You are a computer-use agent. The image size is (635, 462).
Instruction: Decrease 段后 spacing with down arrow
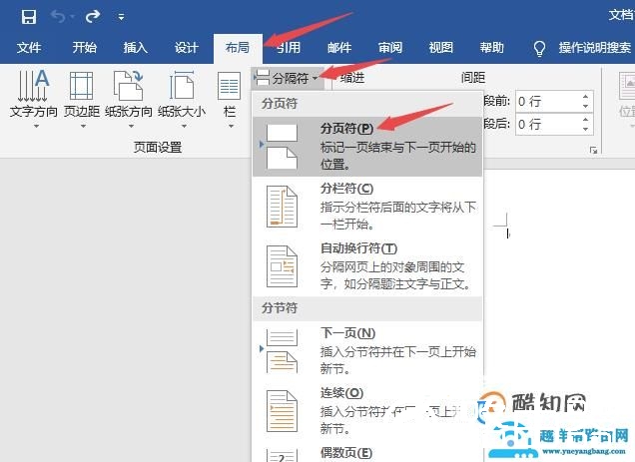pos(586,129)
